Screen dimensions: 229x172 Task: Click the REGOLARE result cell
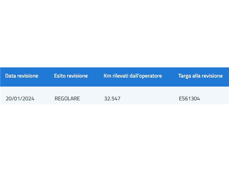pyautogui.click(x=67, y=99)
